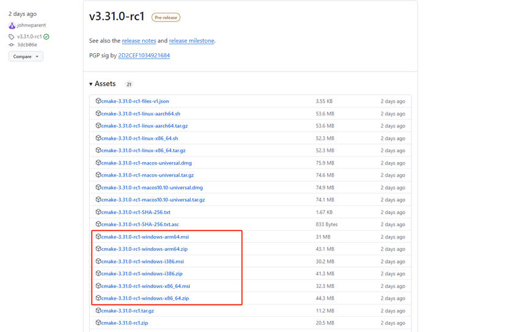Viewport: 528px width, 332px height.
Task: Download cmake-3.31.0-rc1-SHA-256.txt.asc
Action: pyautogui.click(x=140, y=224)
